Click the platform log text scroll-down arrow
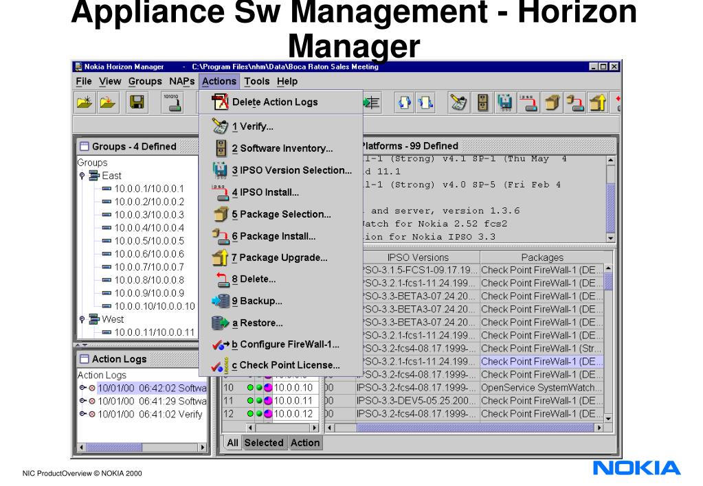 click(611, 238)
